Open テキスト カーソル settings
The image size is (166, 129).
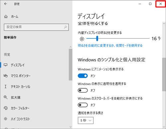[x=17, y=87]
